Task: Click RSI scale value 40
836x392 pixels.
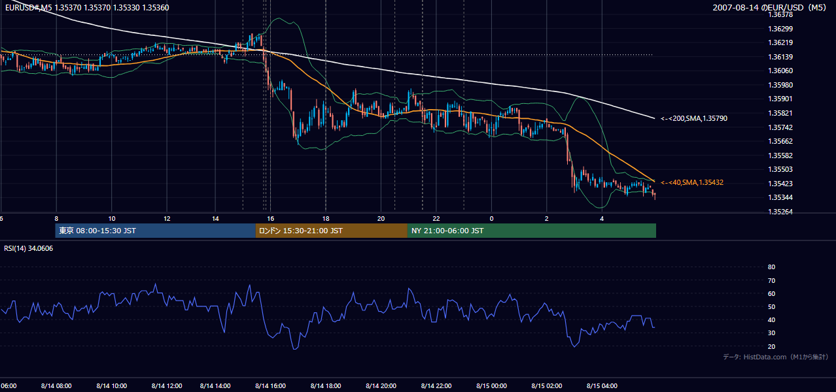Action: pos(771,320)
